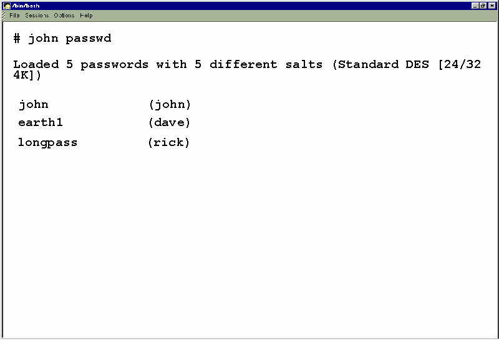Close the /bin/bash terminal window

(x=492, y=6)
